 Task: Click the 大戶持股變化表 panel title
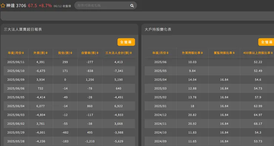(x=158, y=29)
